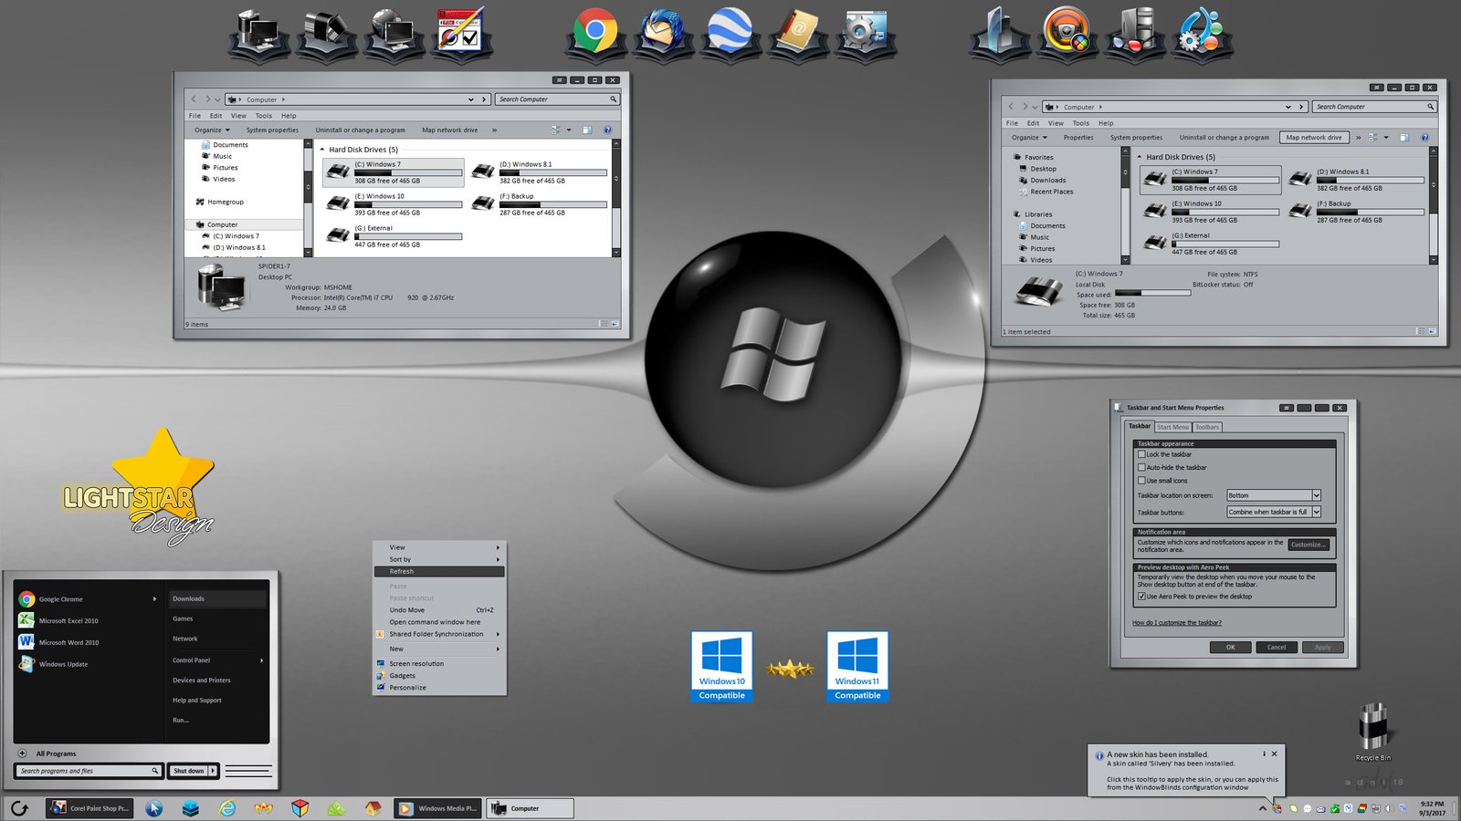1461x821 pixels.
Task: Click Shut down button
Action: point(189,771)
